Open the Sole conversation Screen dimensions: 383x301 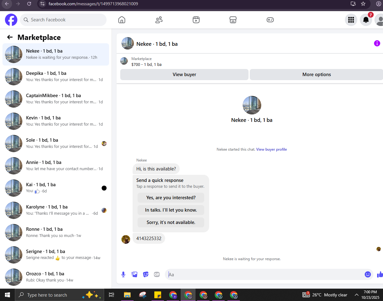tap(56, 144)
